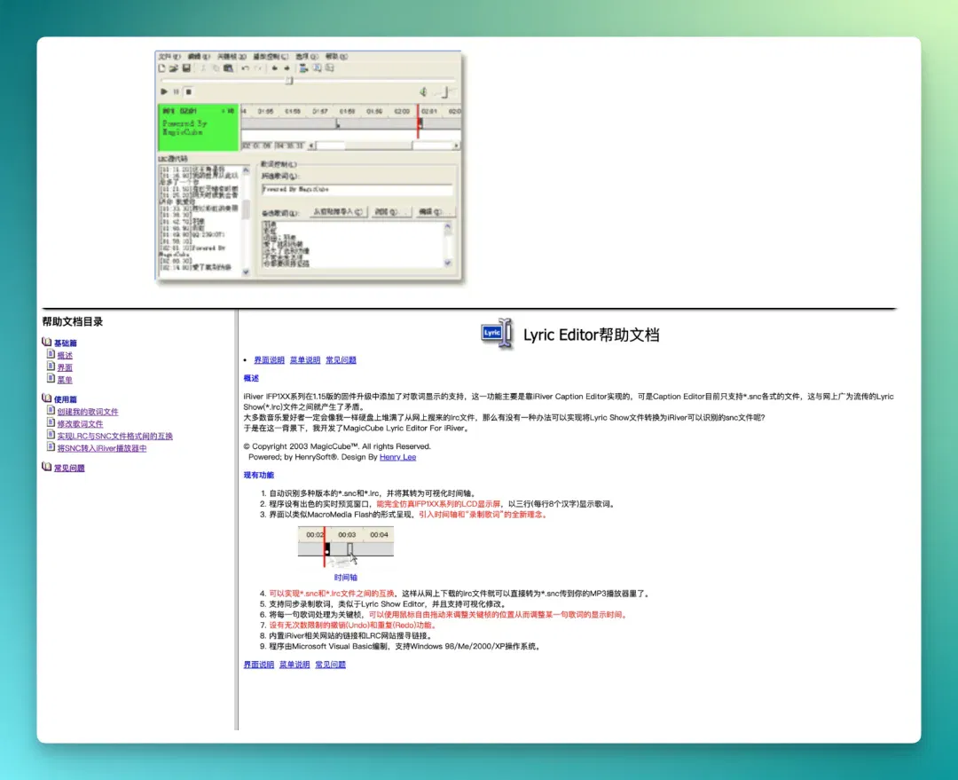Click the Cut scissors toolbar icon

(203, 68)
